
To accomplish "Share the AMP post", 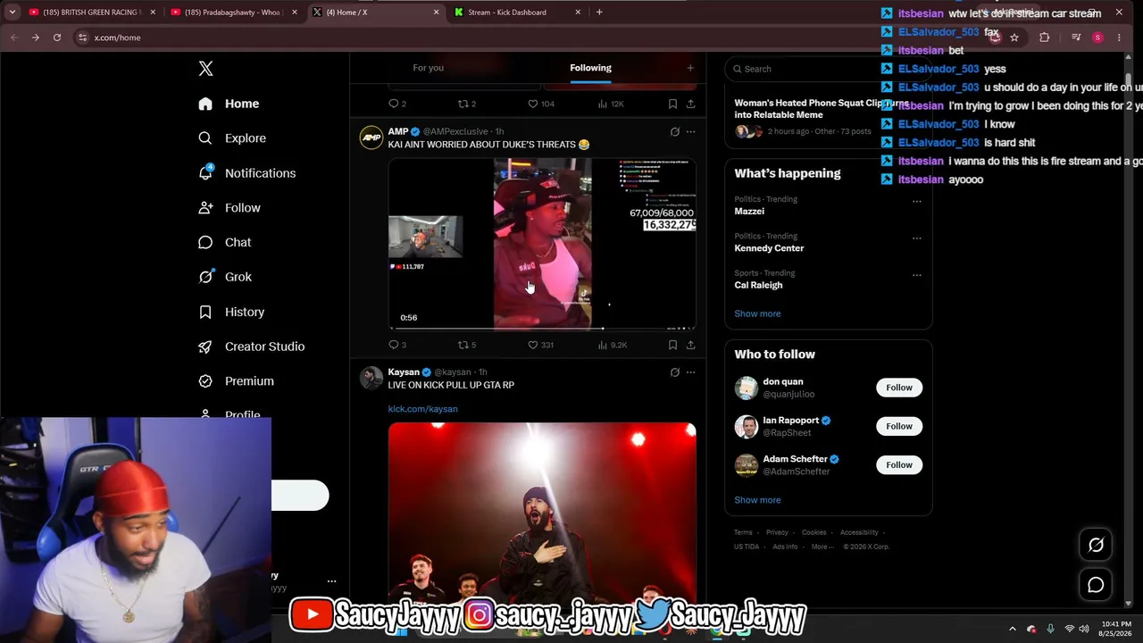I will point(690,345).
